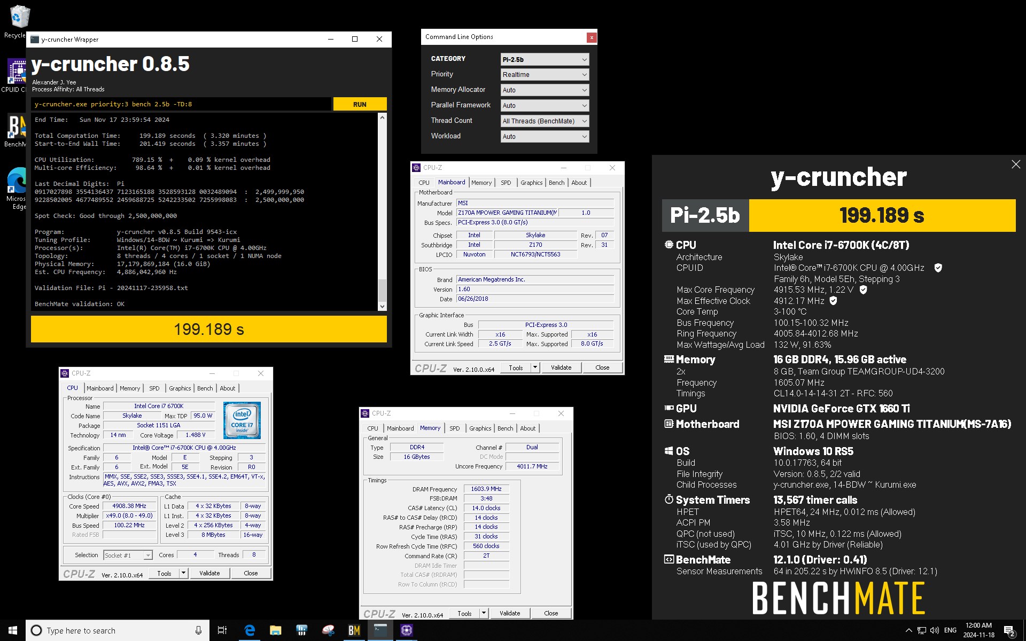Switch to SPD tab in CPU-Z Mainboard window

[x=506, y=183]
